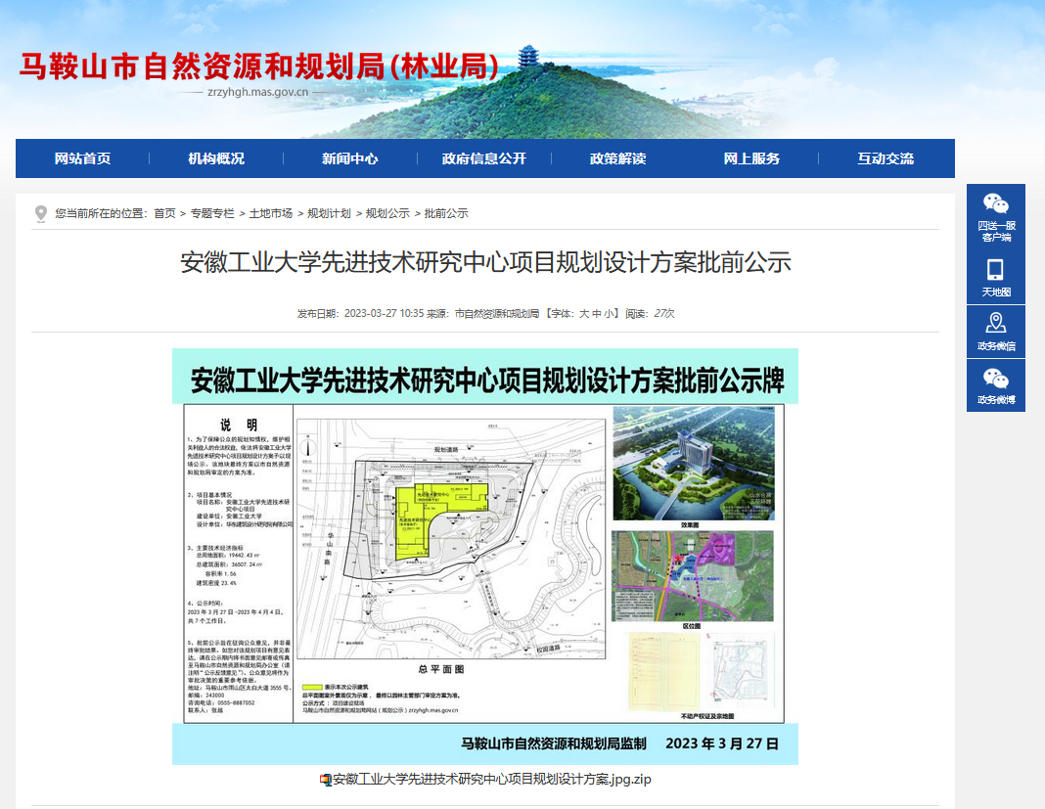The width and height of the screenshot is (1045, 809).
Task: Click the site title 马鞍山市自然资源和规划局(林业局)
Action: pos(259,67)
